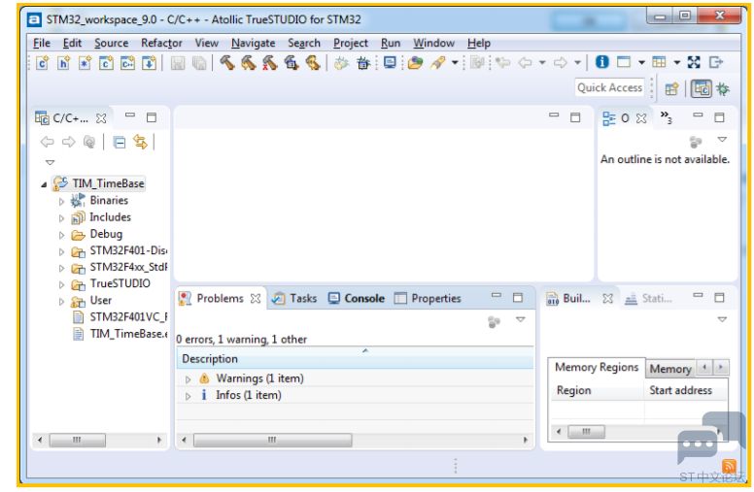Viewport: 754px width, 492px height.
Task: Expand the Binaries tree node
Action: (61, 201)
